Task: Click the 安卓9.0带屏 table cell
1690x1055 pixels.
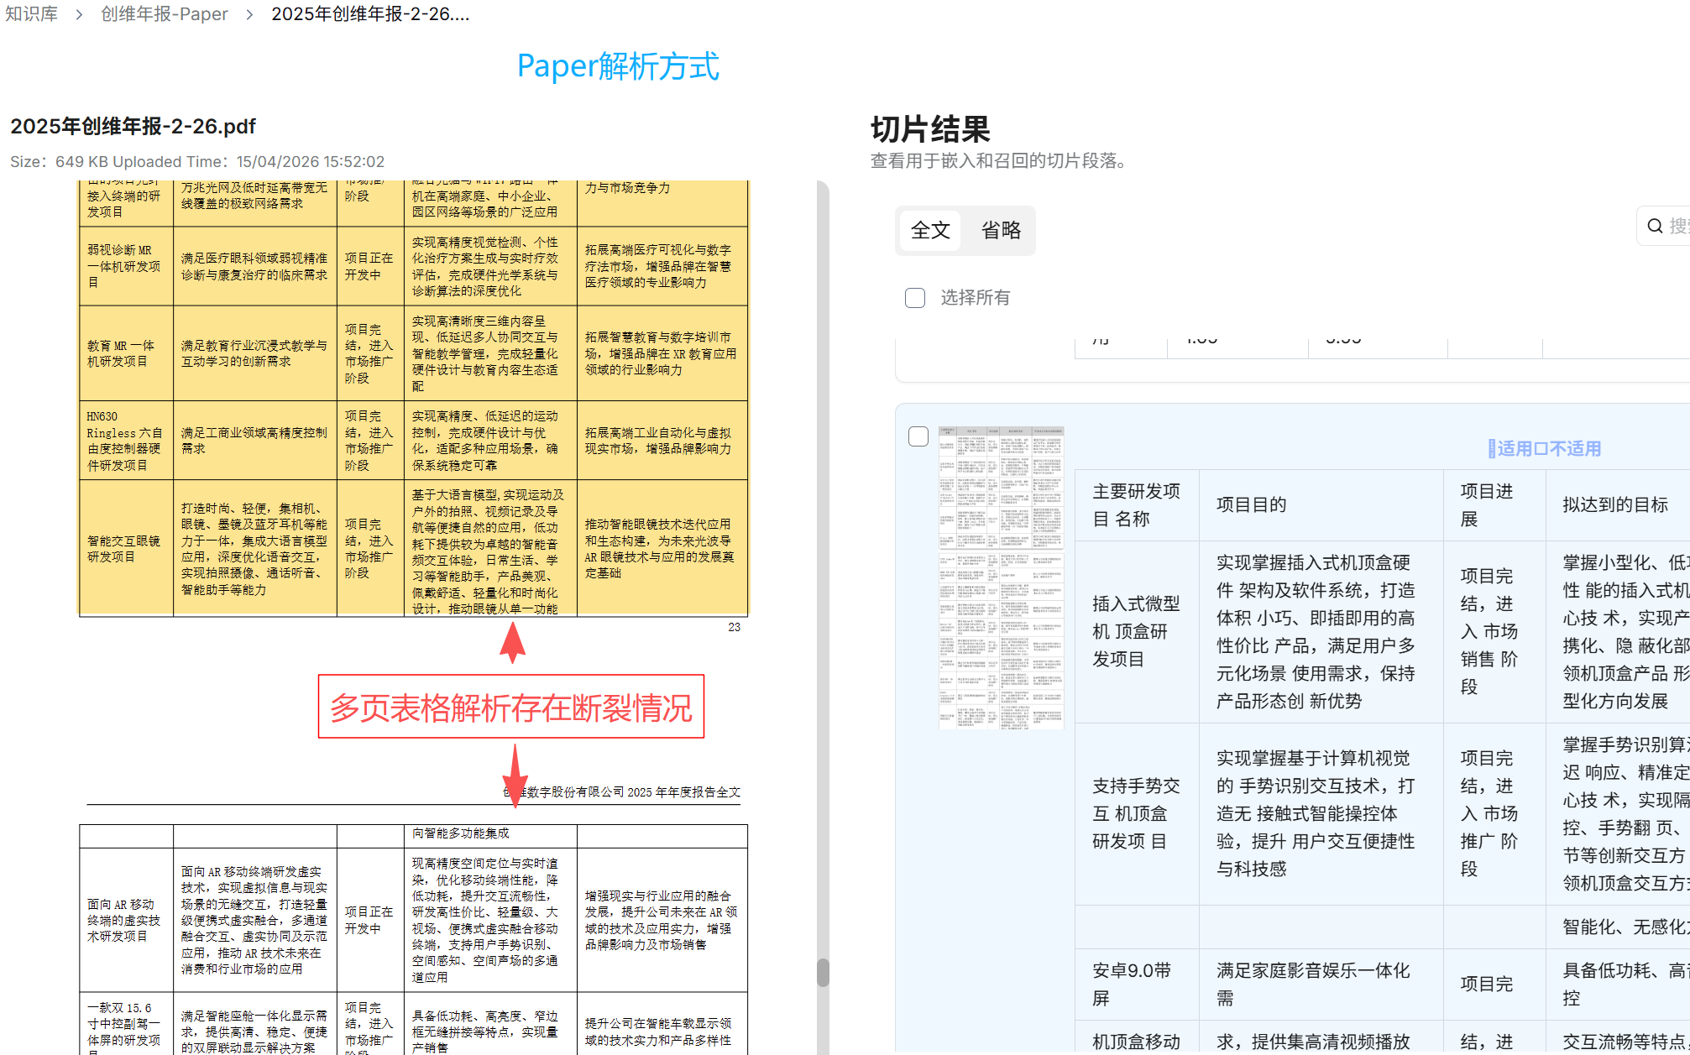Action: coord(1137,984)
